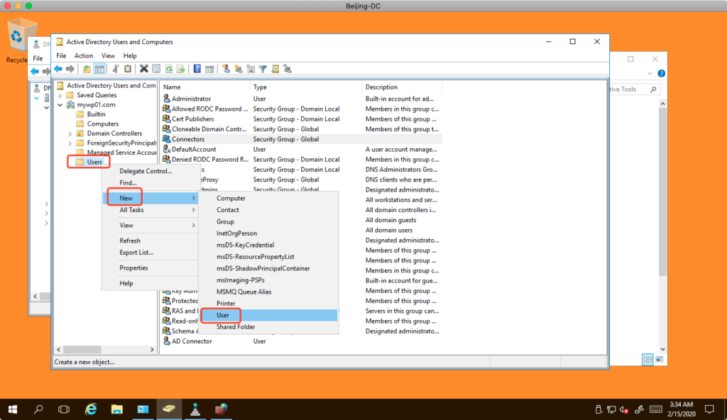727x420 pixels.
Task: Click the Delete (X) toolbar icon
Action: (144, 69)
